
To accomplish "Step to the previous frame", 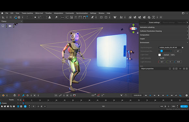I will [154, 96].
